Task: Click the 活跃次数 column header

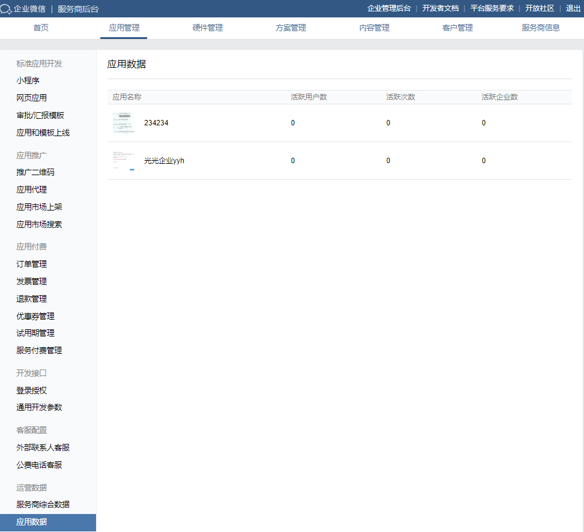Action: coord(400,97)
